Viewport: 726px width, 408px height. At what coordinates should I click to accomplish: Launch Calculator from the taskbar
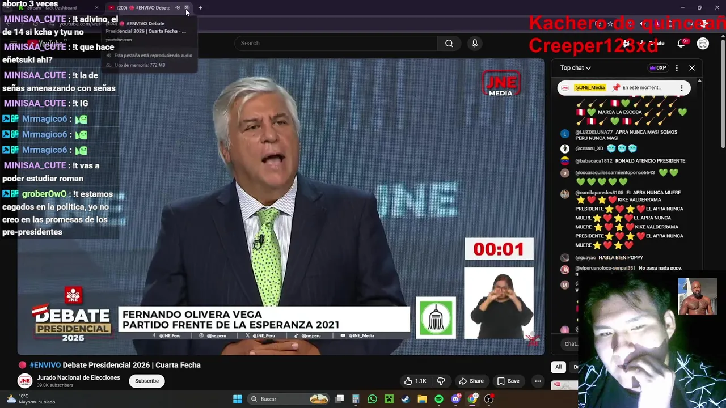tap(356, 399)
